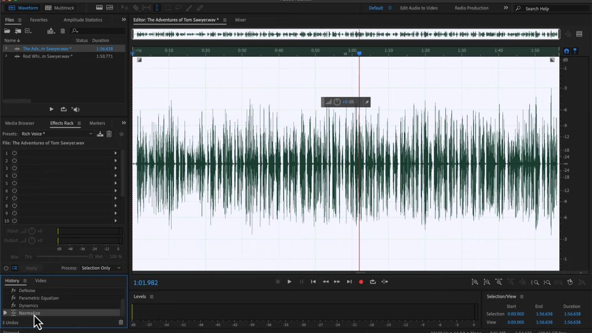Select the Time Selection tool
Viewport: 592px width, 333px height.
157,8
